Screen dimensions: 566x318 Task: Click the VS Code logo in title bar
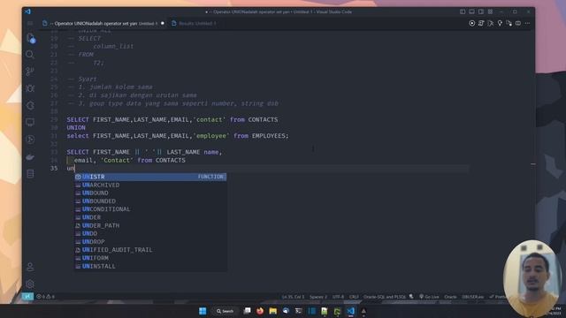[27, 11]
